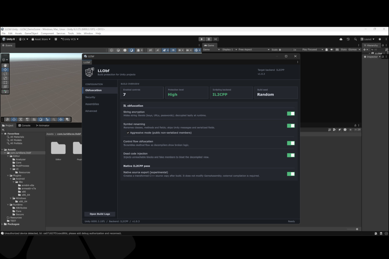Adjust the Game view Scale slider
The width and height of the screenshot is (389, 259).
[285, 50]
